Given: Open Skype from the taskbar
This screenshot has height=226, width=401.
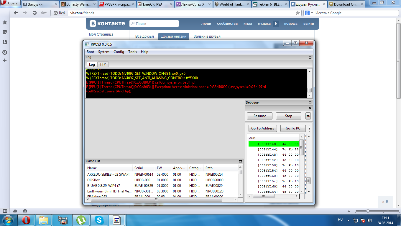Looking at the screenshot, I should click(99, 220).
